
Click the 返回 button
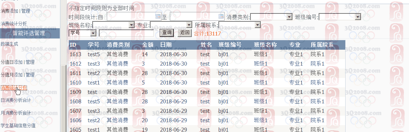[185, 33]
